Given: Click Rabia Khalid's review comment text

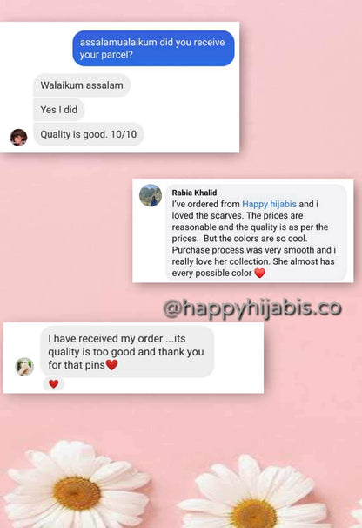Looking at the screenshot, I should (254, 239).
